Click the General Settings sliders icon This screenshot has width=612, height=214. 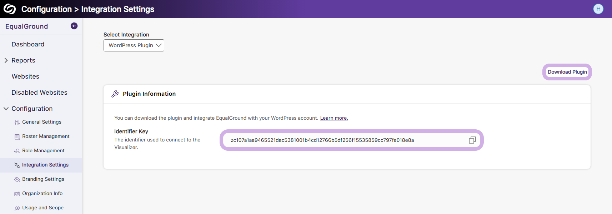(x=17, y=123)
